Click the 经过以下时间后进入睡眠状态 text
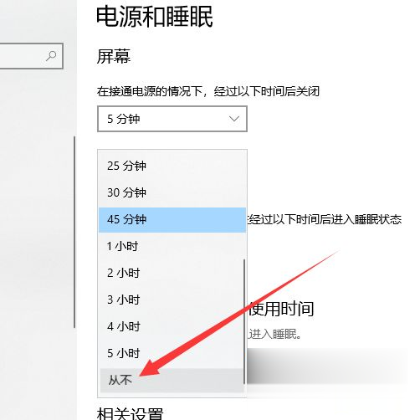Image resolution: width=420 pixels, height=420 pixels. click(x=325, y=219)
